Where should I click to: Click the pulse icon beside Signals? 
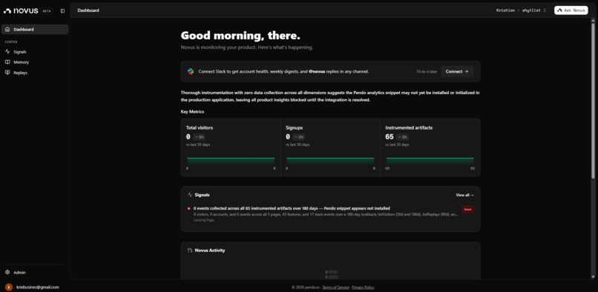tap(7, 51)
